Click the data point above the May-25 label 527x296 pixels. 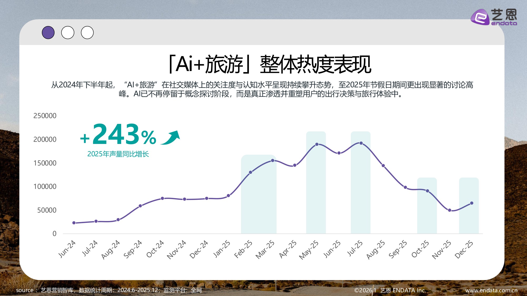316,144
